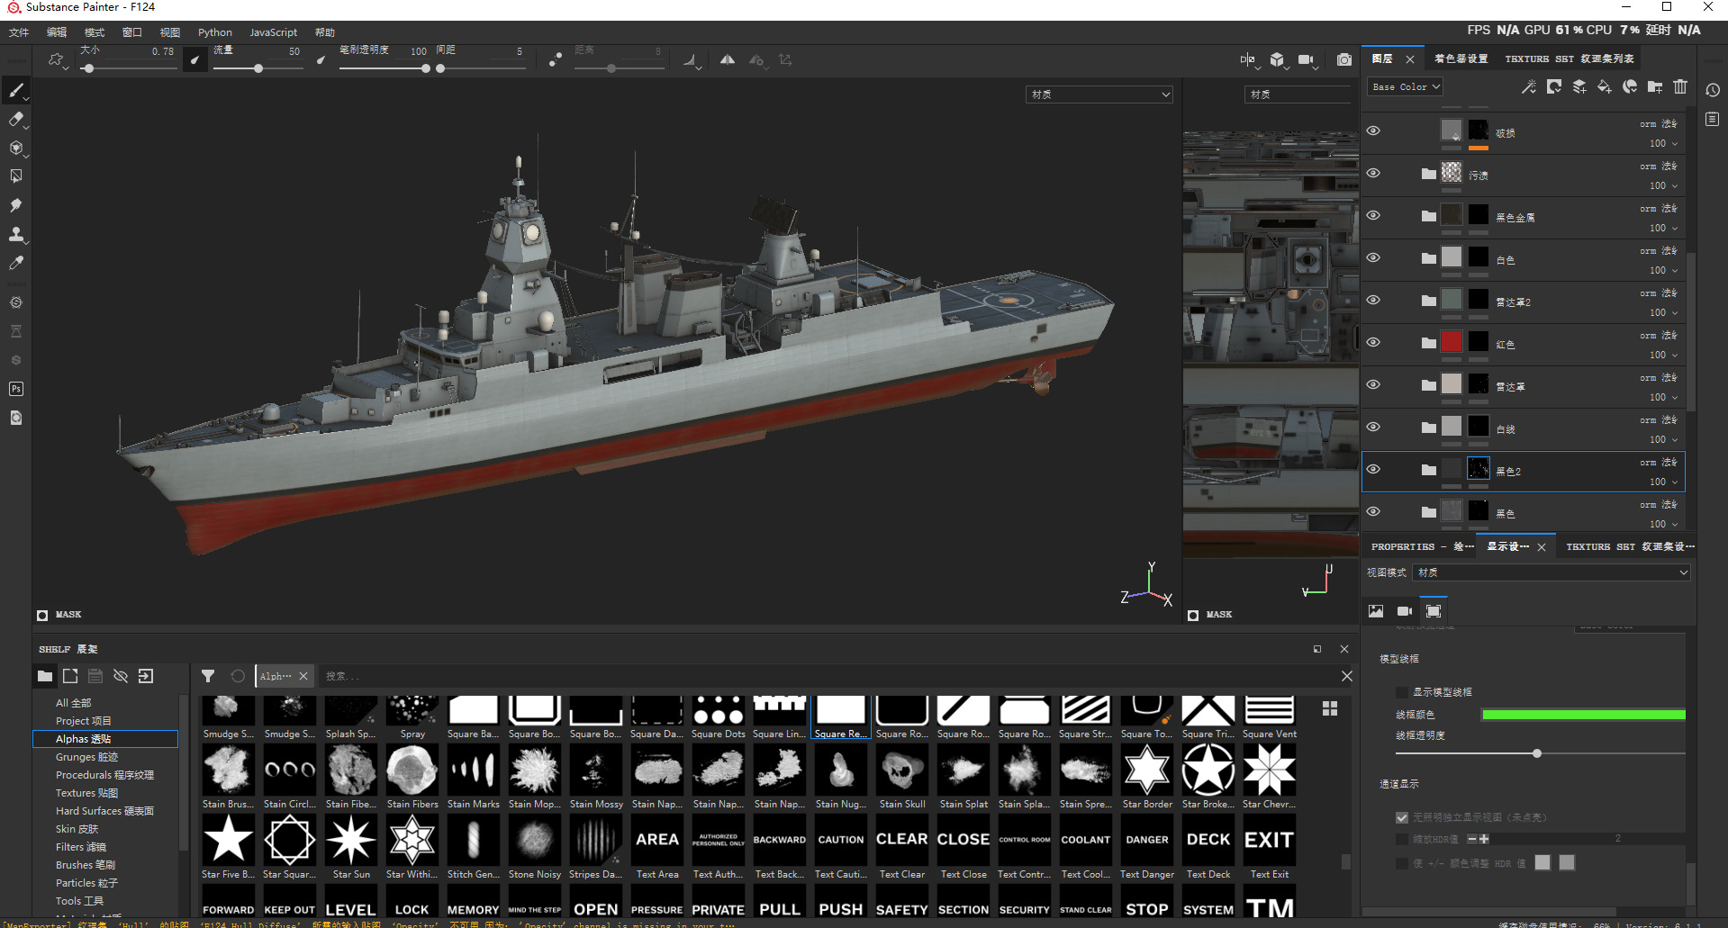Toggle the symmetry icon in top toolbar
Image resolution: width=1728 pixels, height=928 pixels.
(728, 59)
